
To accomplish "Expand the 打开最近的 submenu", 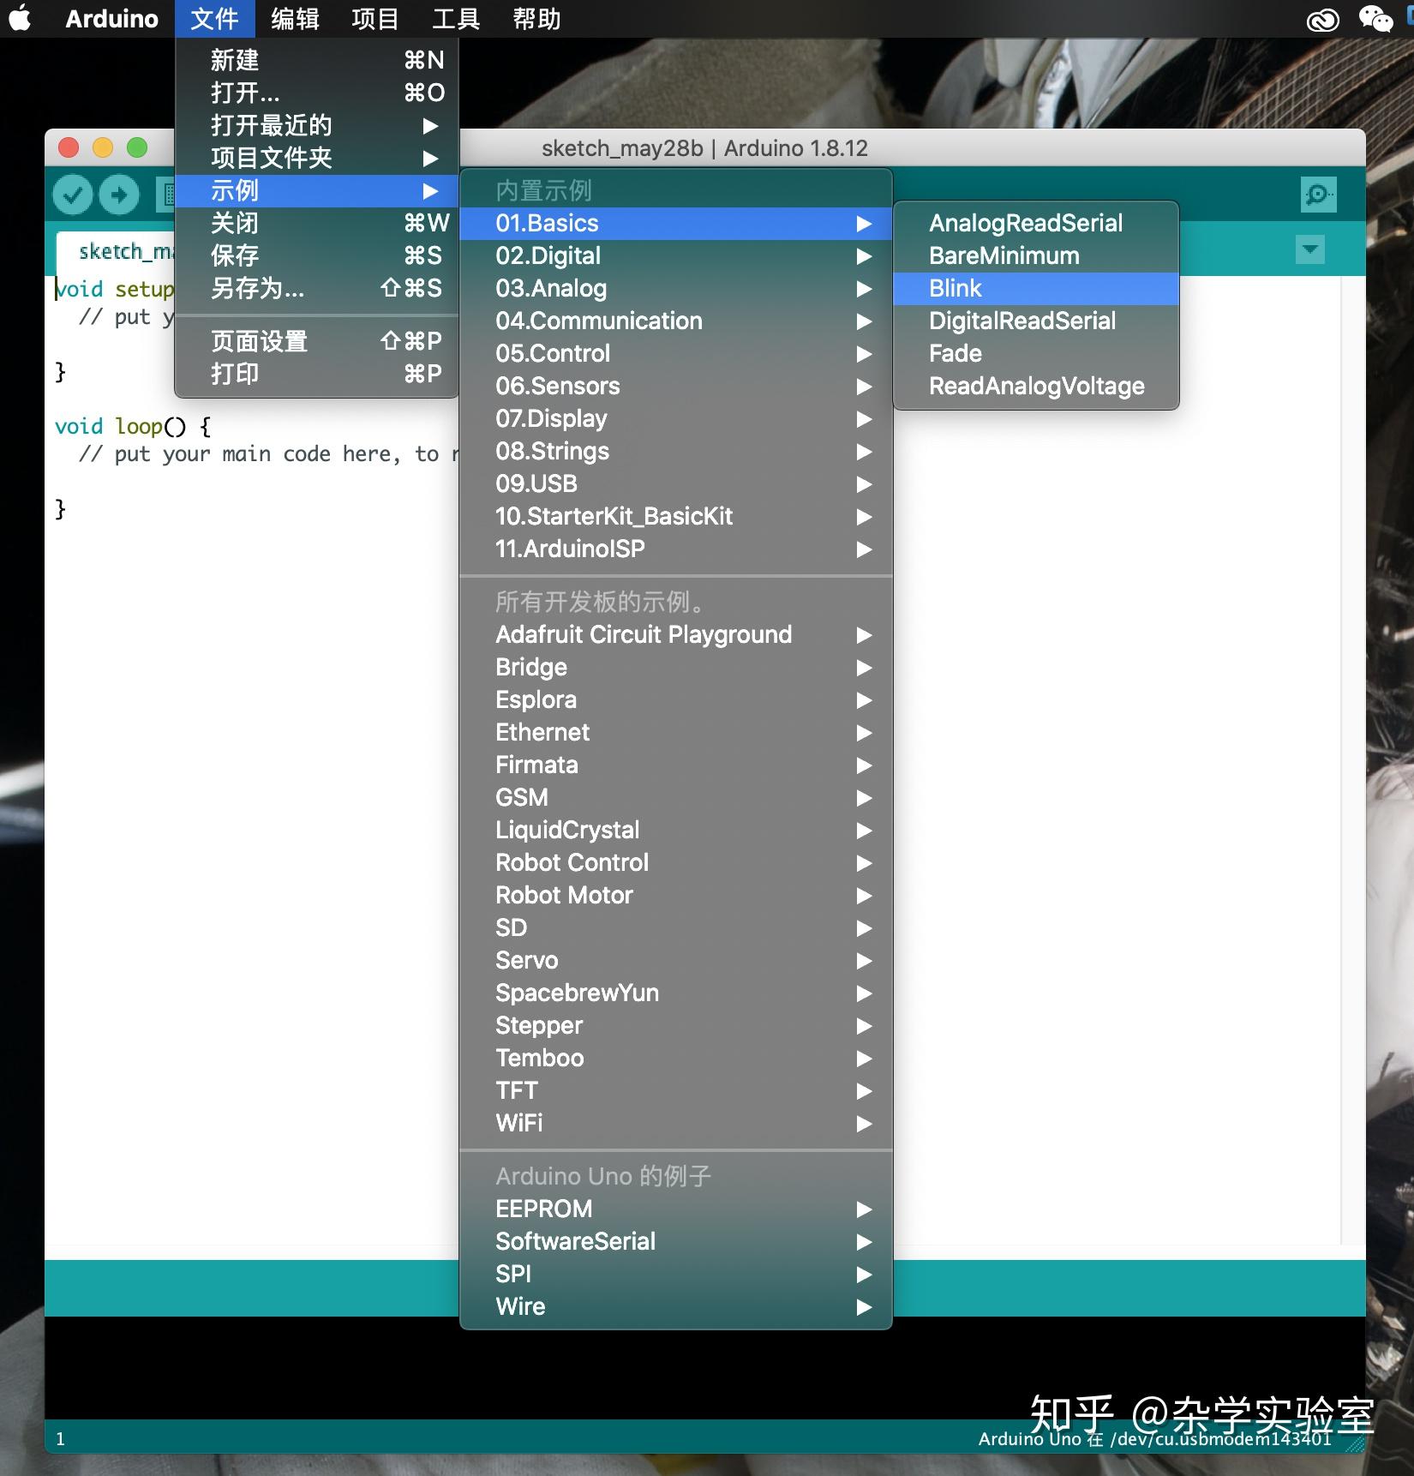I will click(317, 125).
